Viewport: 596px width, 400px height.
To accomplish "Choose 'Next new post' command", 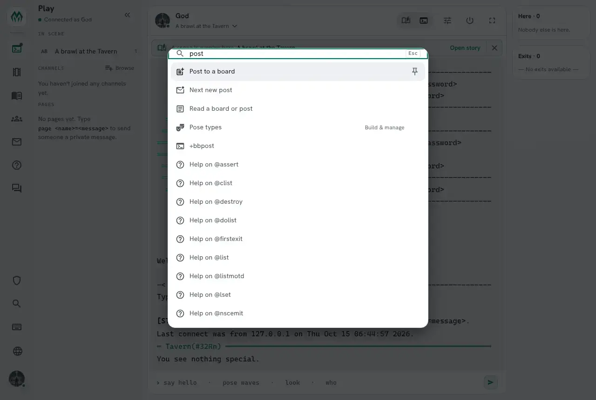I will [x=298, y=90].
